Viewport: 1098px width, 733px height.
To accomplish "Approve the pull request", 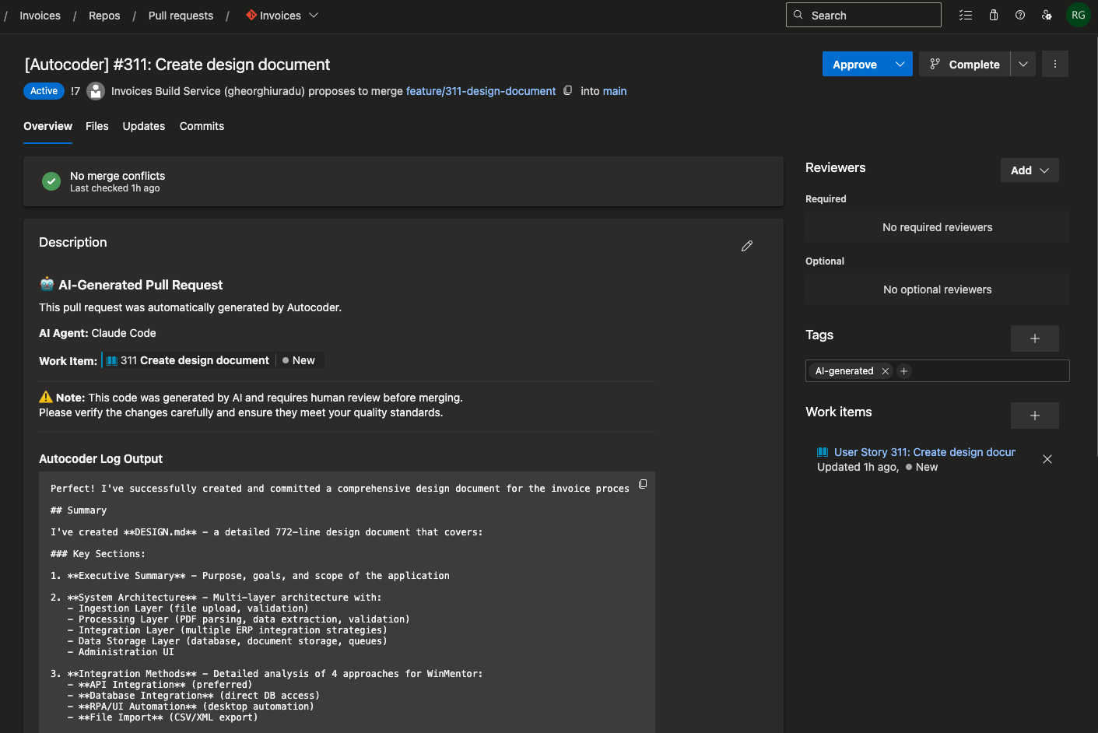I will (854, 64).
